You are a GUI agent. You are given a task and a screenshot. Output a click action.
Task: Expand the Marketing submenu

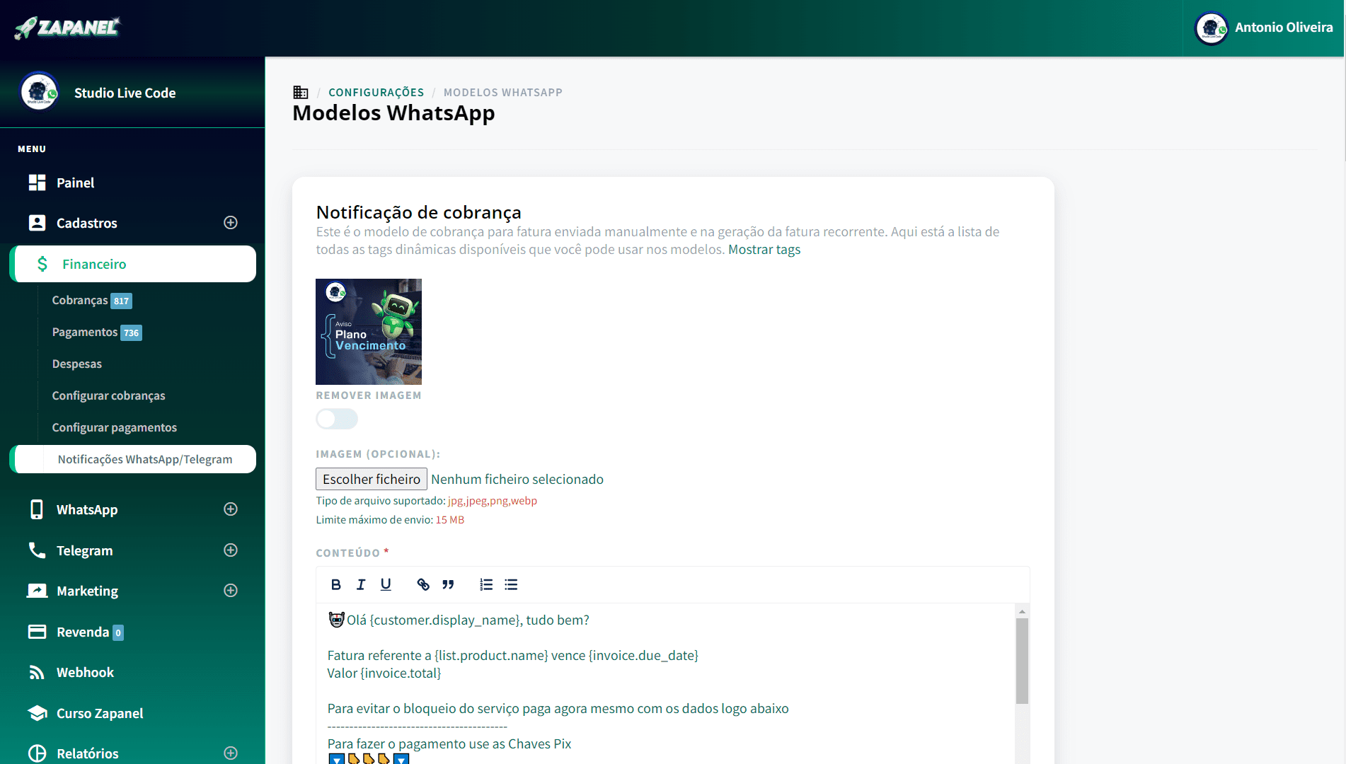click(x=230, y=591)
